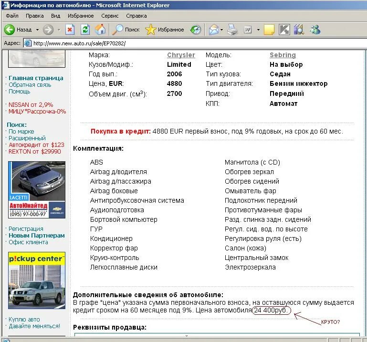Open the Сервис menu
This screenshot has height=342, width=367.
110,16
